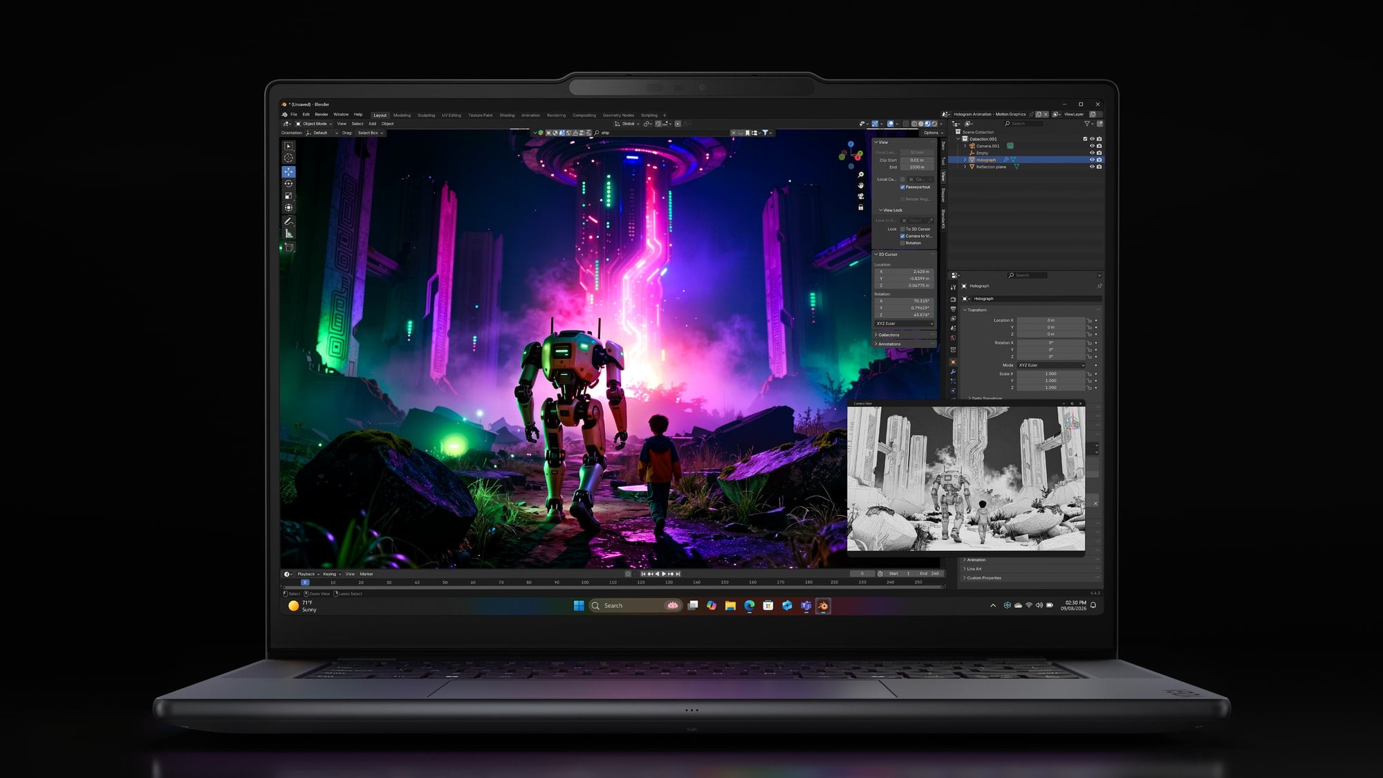This screenshot has width=1383, height=778.
Task: Open the Select Box drag dropdown
Action: click(x=370, y=133)
